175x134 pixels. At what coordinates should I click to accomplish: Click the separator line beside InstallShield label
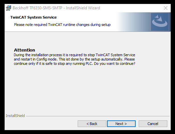pos(98,116)
